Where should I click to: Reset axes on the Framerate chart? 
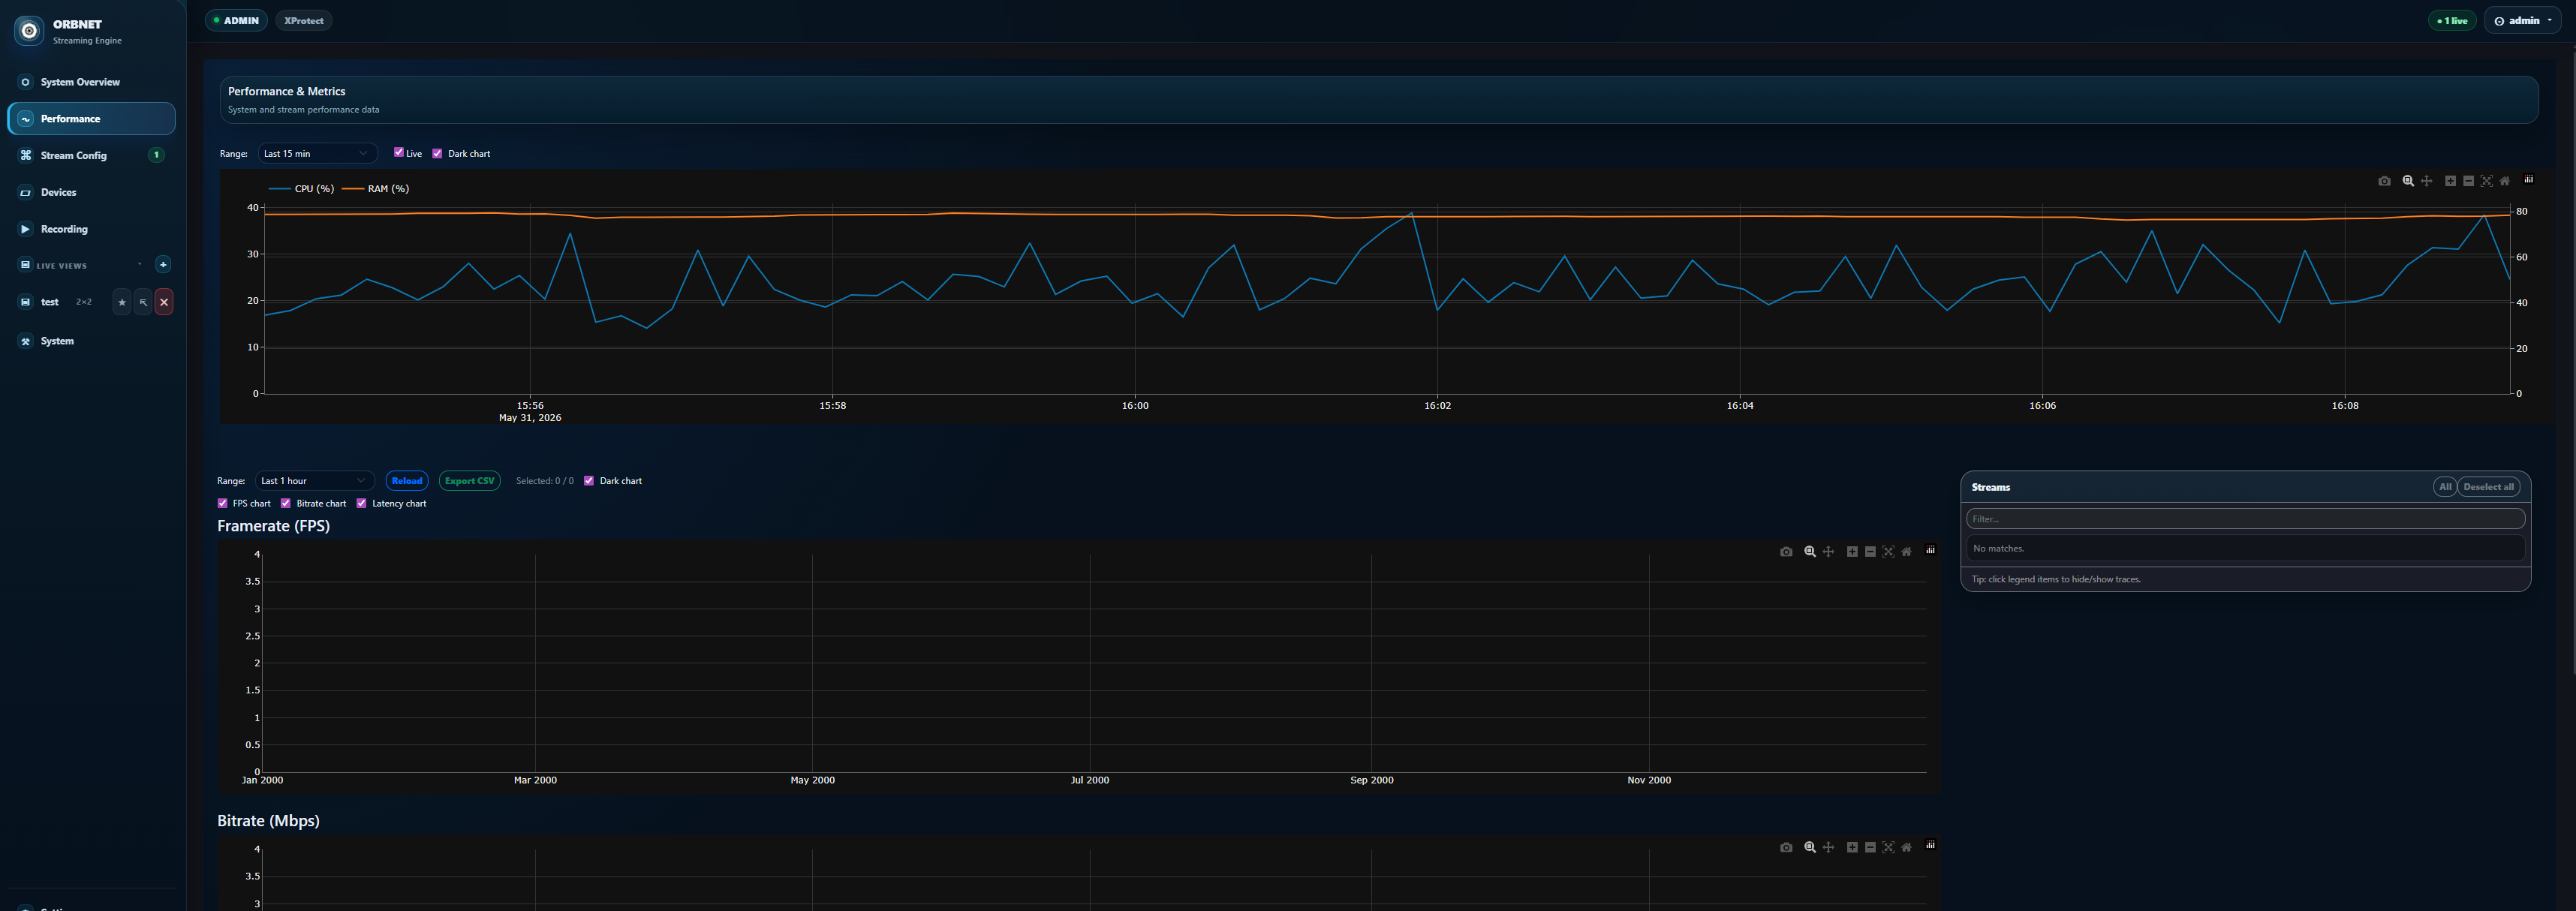click(x=1906, y=552)
